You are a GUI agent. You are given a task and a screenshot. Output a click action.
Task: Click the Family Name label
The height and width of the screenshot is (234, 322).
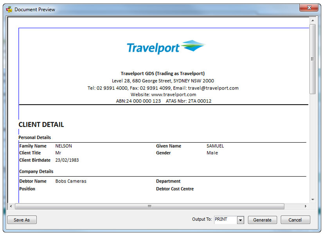pyautogui.click(x=33, y=146)
